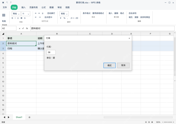Click 取消 in the row height dialog
Image resolution: width=176 pixels, height=124 pixels.
click(123, 65)
